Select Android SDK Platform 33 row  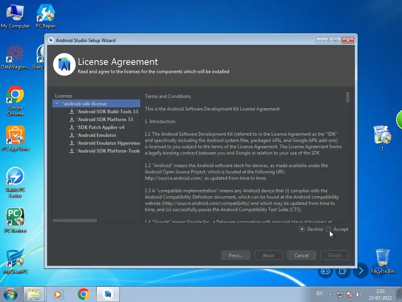tap(96, 120)
